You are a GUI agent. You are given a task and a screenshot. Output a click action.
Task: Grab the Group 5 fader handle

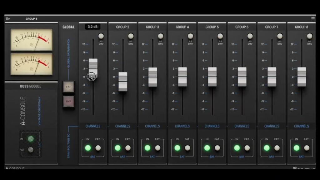(x=212, y=77)
